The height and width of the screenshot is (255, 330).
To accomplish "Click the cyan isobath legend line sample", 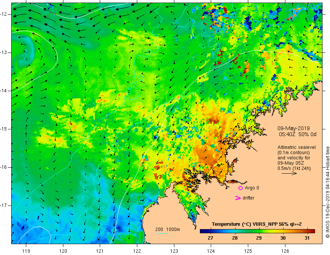I will pos(161,233).
